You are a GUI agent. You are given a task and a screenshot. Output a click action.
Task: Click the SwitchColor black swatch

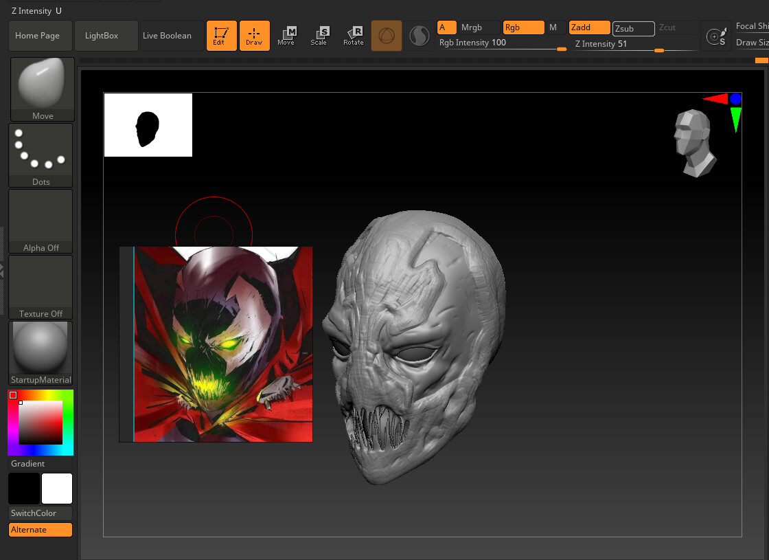23,489
